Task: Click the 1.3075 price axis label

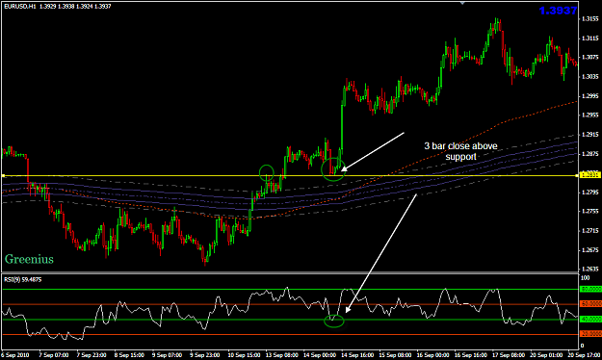Action: [x=590, y=57]
